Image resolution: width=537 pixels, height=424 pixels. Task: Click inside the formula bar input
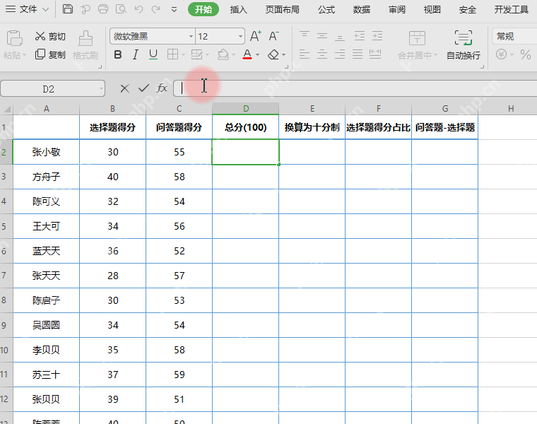point(355,88)
